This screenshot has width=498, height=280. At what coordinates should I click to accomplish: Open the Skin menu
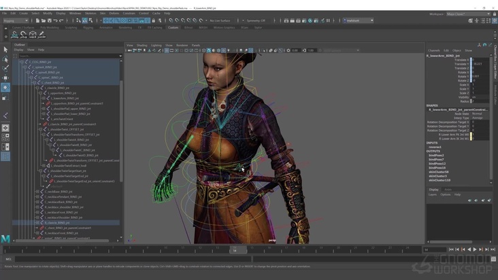(102, 14)
